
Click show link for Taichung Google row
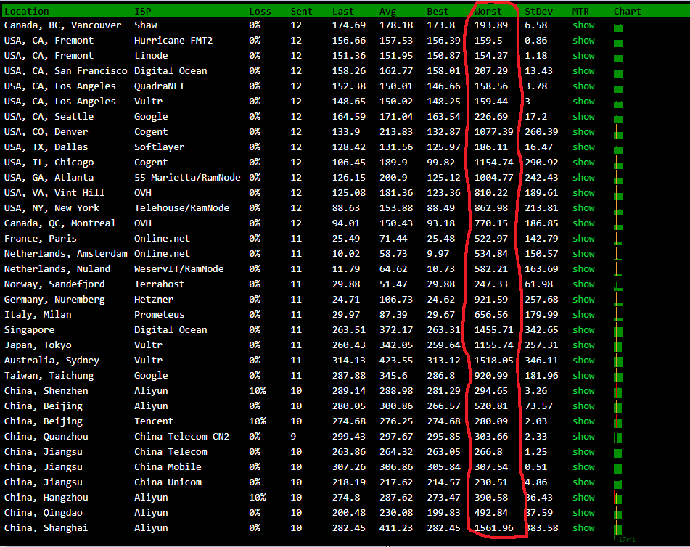click(x=583, y=376)
